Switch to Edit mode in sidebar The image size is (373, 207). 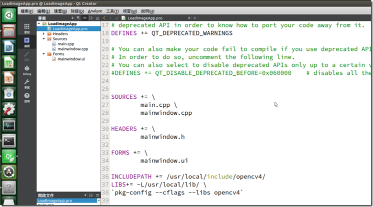[x=27, y=42]
